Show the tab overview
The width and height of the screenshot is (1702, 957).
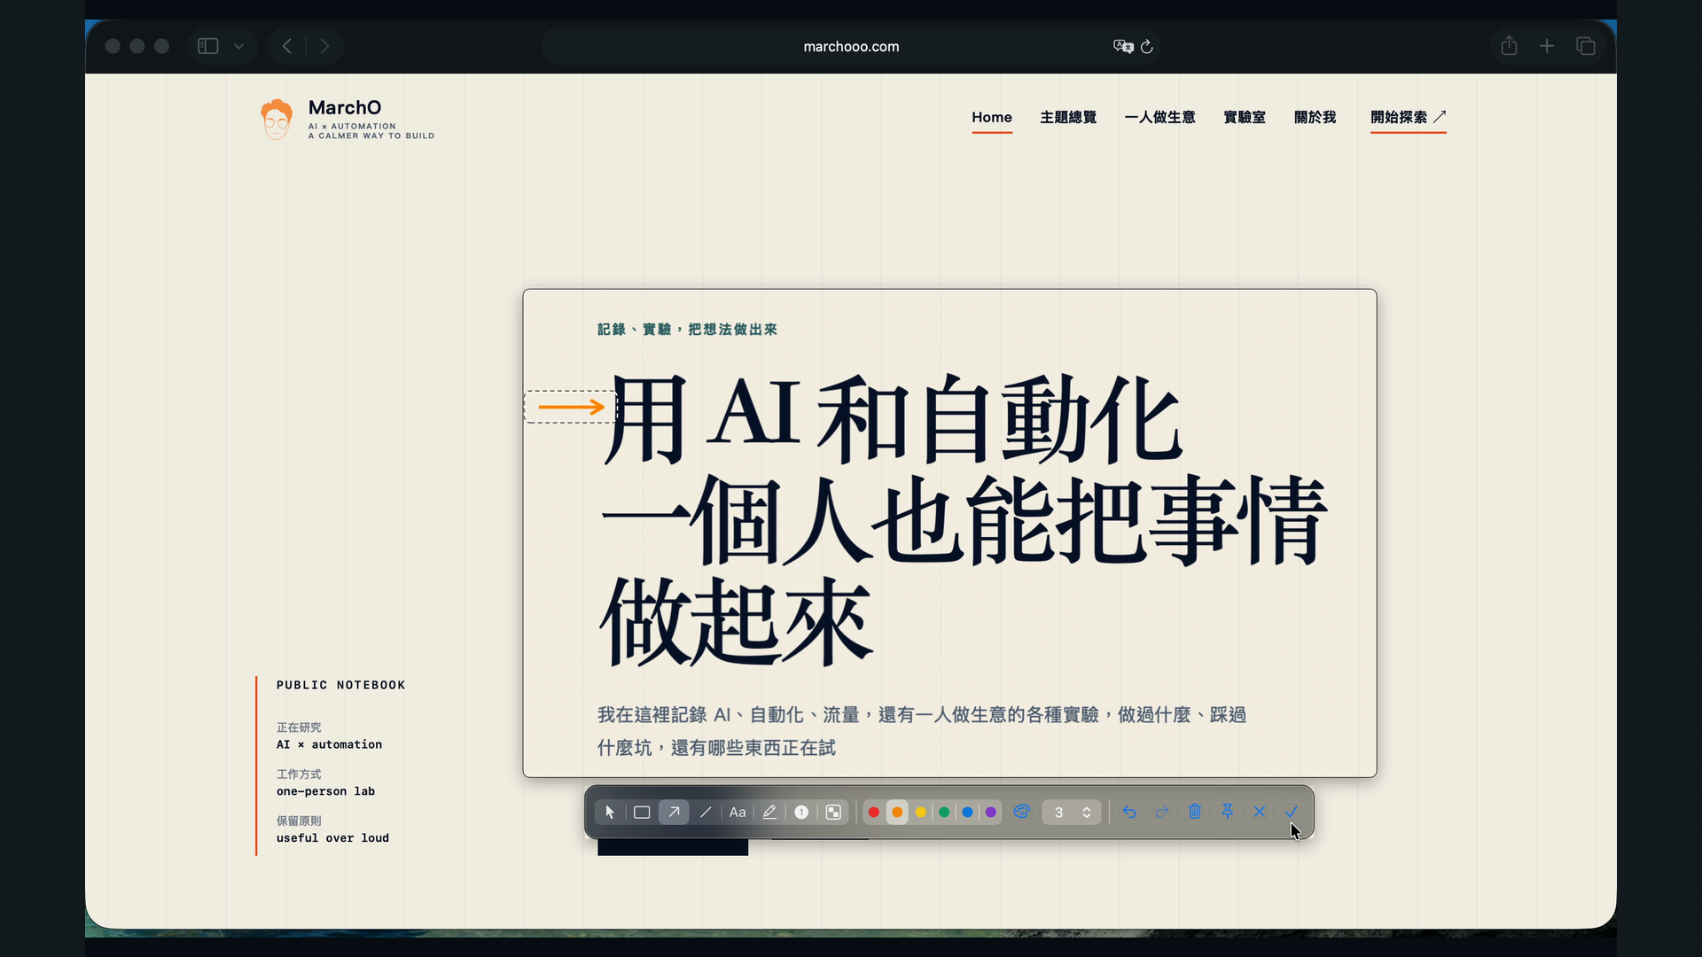point(1586,46)
